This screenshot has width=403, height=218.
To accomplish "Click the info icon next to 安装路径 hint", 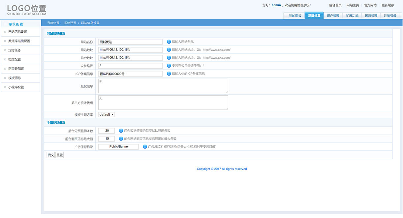I will click(x=169, y=66).
